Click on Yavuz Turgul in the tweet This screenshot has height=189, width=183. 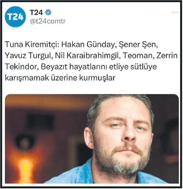coord(29,56)
